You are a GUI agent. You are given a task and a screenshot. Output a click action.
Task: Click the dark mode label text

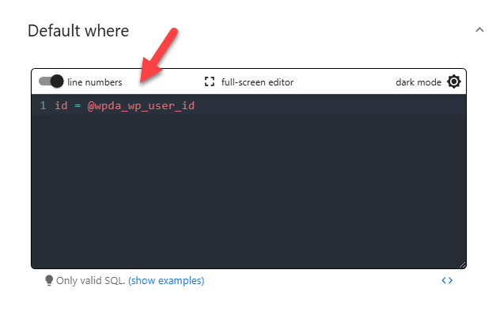(x=418, y=82)
